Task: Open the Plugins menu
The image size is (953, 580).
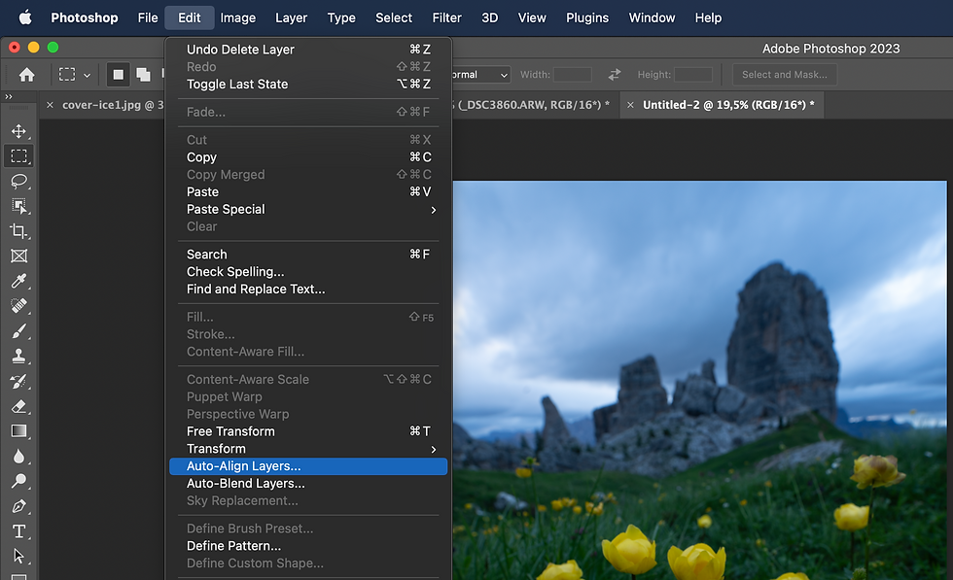Action: click(587, 17)
